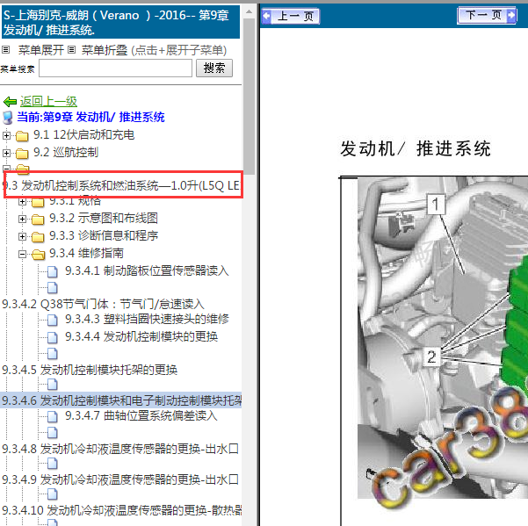Screen dimensions: 528x526
Task: Open 9.3.4.5 发动机控制模块托架的更换
Action: coord(90,370)
